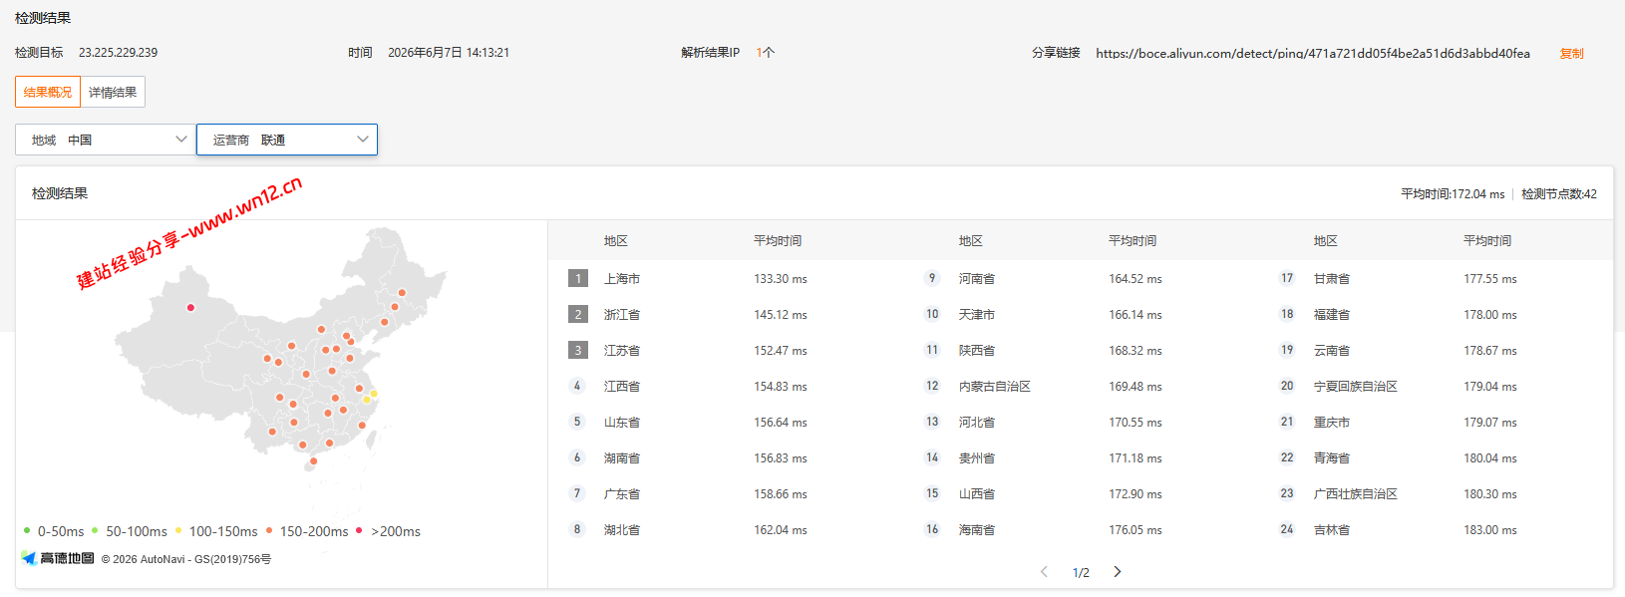Click the 133.30 ms value
1625x597 pixels.
[x=781, y=279]
